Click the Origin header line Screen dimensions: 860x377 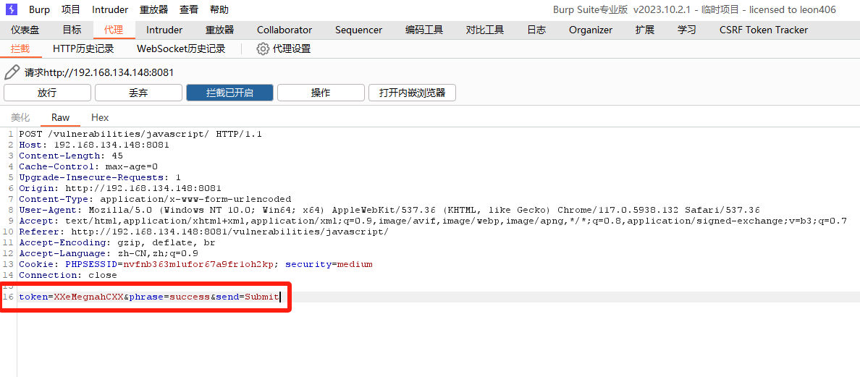[x=120, y=188]
